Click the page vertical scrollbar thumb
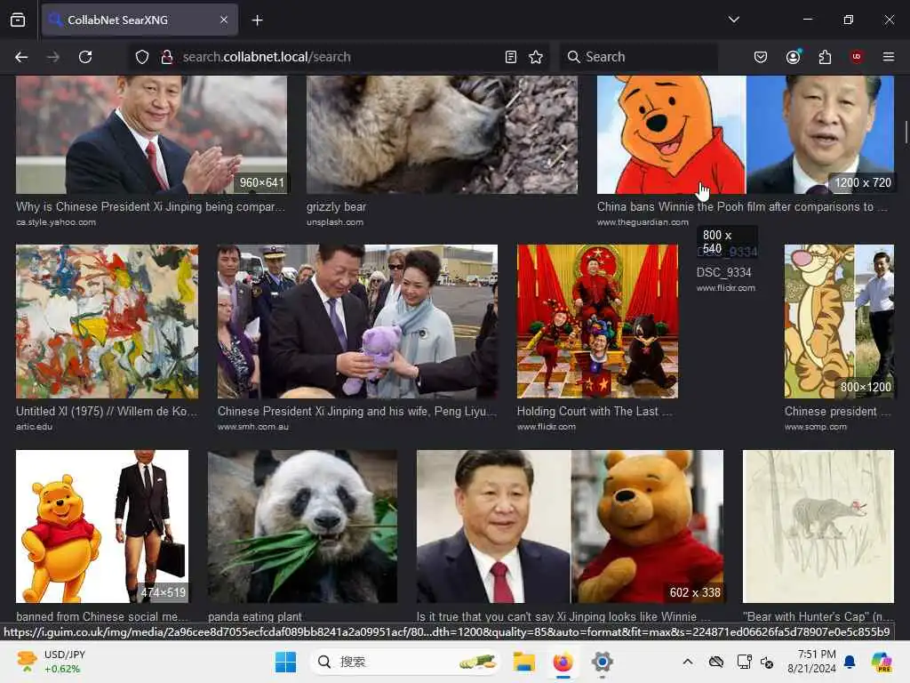The width and height of the screenshot is (910, 683). tap(906, 132)
